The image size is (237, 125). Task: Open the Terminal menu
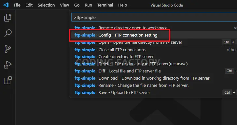(105, 5)
